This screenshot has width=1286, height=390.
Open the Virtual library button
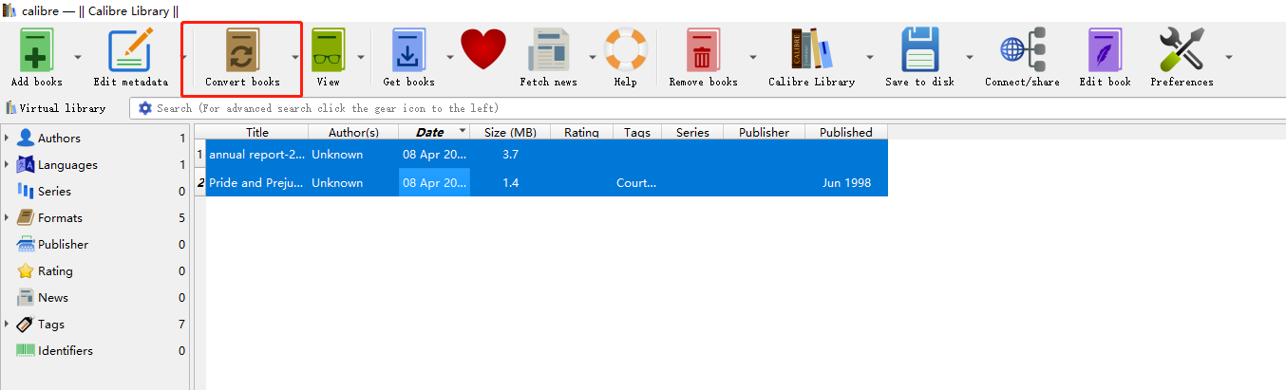click(x=55, y=108)
